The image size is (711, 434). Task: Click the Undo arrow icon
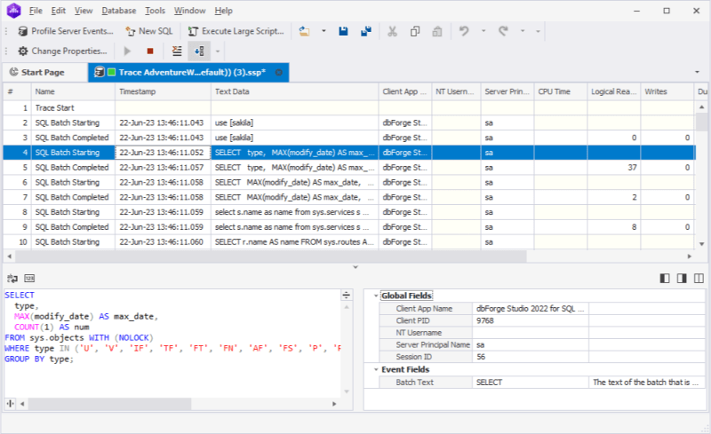coord(463,31)
